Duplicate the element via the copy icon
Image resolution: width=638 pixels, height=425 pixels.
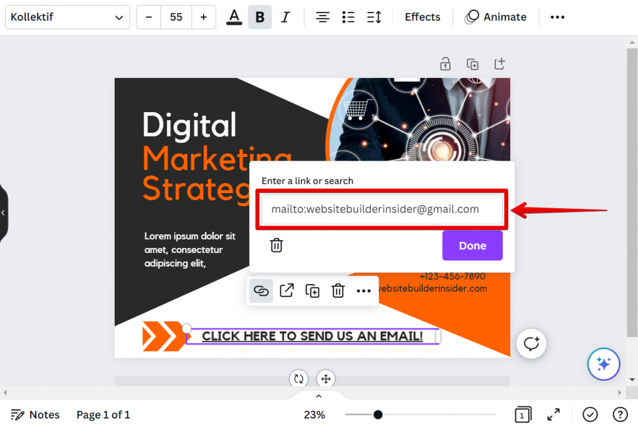312,290
